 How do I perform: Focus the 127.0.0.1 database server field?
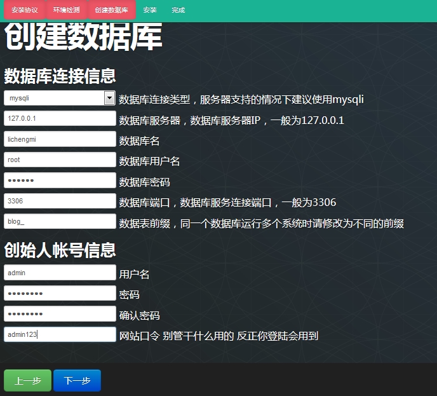click(60, 119)
